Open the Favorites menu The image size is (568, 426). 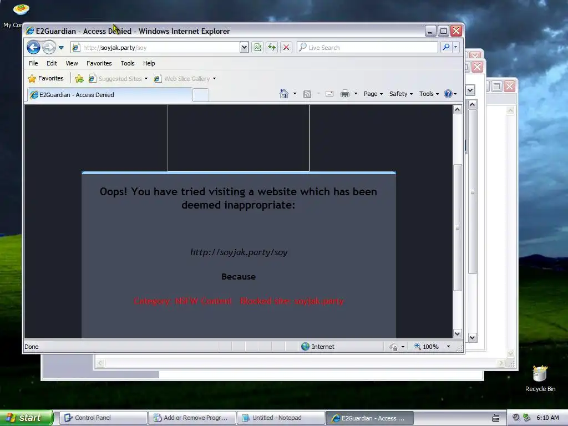[99, 63]
